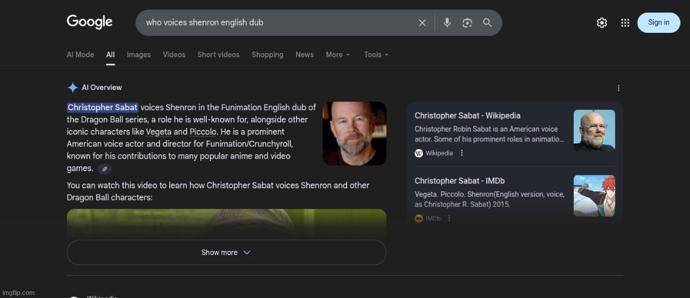The image size is (690, 298).
Task: Open the Google apps grid
Action: click(x=625, y=23)
